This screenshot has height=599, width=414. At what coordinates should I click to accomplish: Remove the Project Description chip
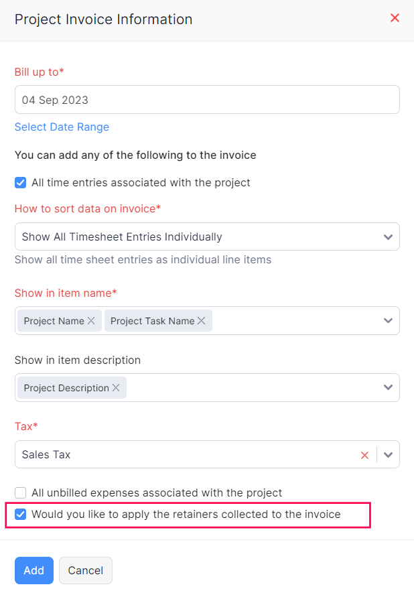[x=117, y=387]
